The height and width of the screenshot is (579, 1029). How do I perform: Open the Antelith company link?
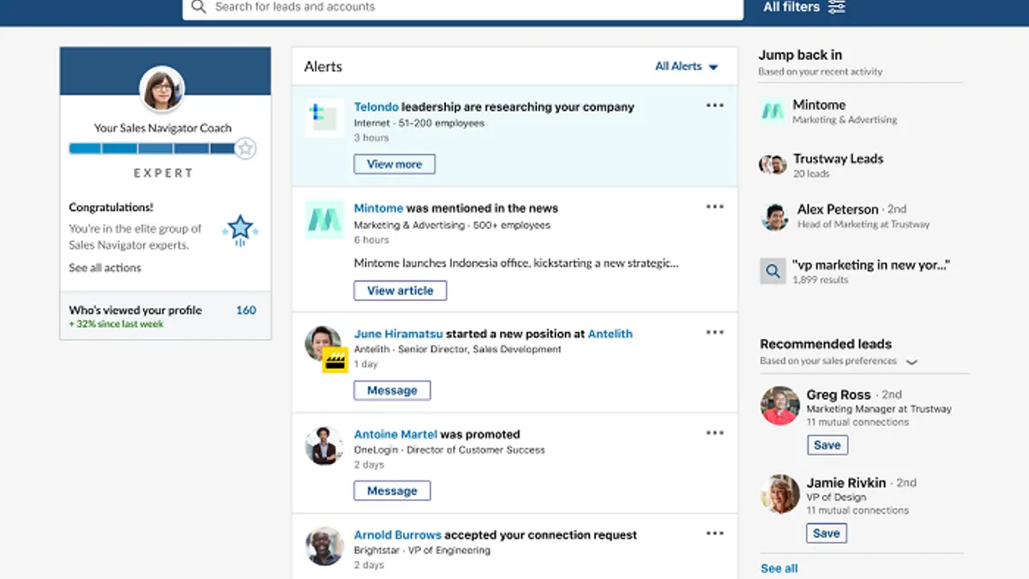coord(611,334)
